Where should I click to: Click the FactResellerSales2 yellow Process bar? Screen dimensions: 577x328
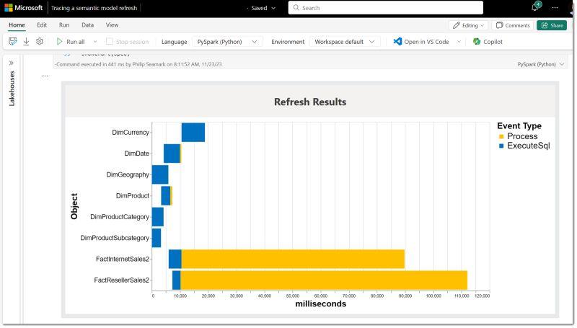(325, 281)
